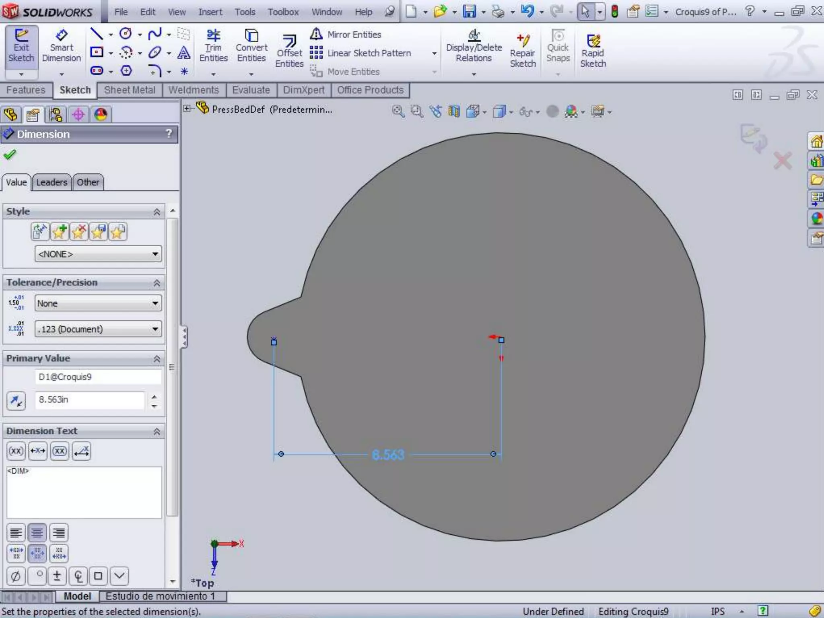Toggle left justify for dimension text
This screenshot has width=824, height=618.
16,533
